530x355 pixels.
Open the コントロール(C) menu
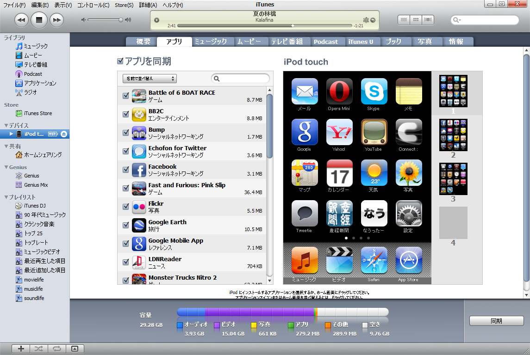pyautogui.click(x=94, y=5)
